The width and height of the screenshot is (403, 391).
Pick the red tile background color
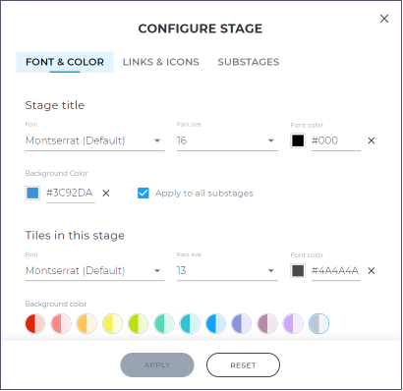pyautogui.click(x=35, y=323)
